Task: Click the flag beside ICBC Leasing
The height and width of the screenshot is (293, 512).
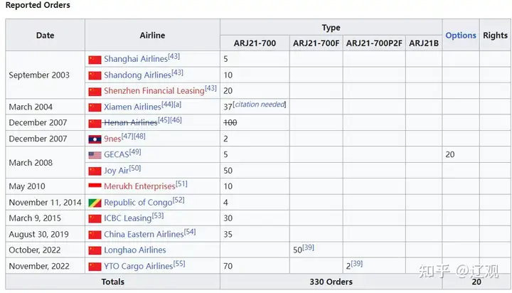Action: click(95, 219)
